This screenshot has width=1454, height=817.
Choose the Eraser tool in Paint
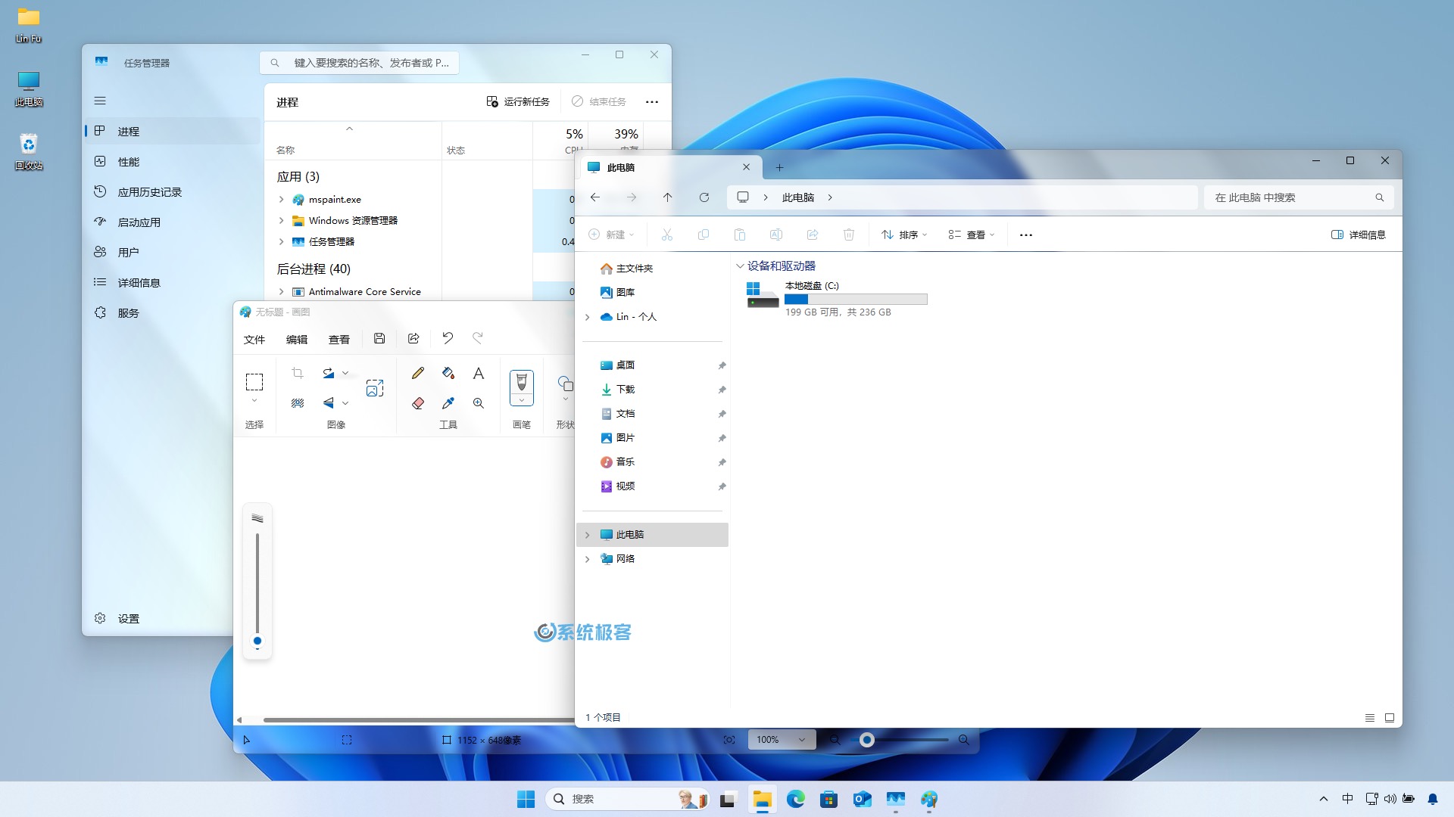(x=417, y=403)
